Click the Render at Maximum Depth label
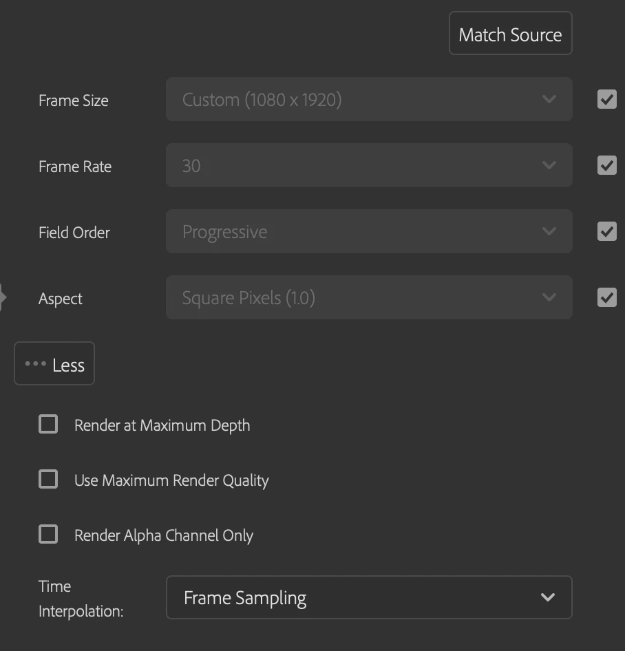This screenshot has height=651, width=625. pos(162,425)
